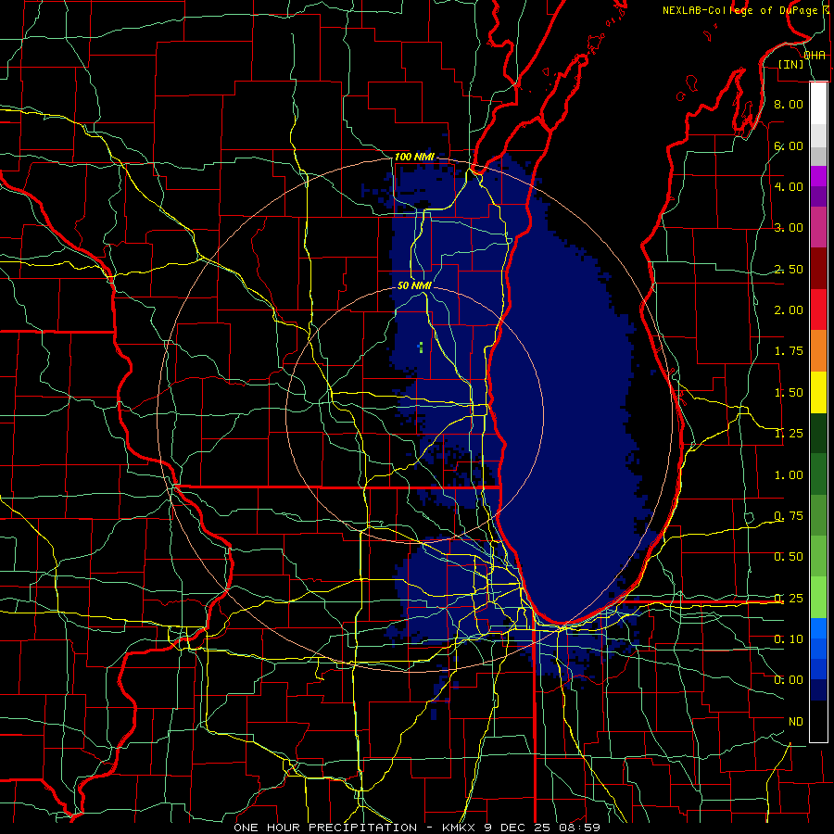Click the NEXLAB-College of DuPage credit text
This screenshot has height=834, width=834.
coord(739,10)
